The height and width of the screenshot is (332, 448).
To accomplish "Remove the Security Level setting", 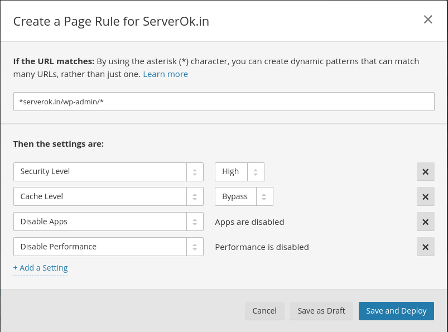I will [x=425, y=171].
